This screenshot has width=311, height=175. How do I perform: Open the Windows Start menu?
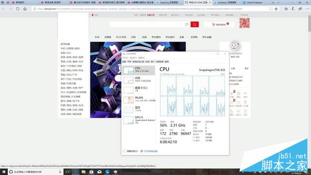3,172
